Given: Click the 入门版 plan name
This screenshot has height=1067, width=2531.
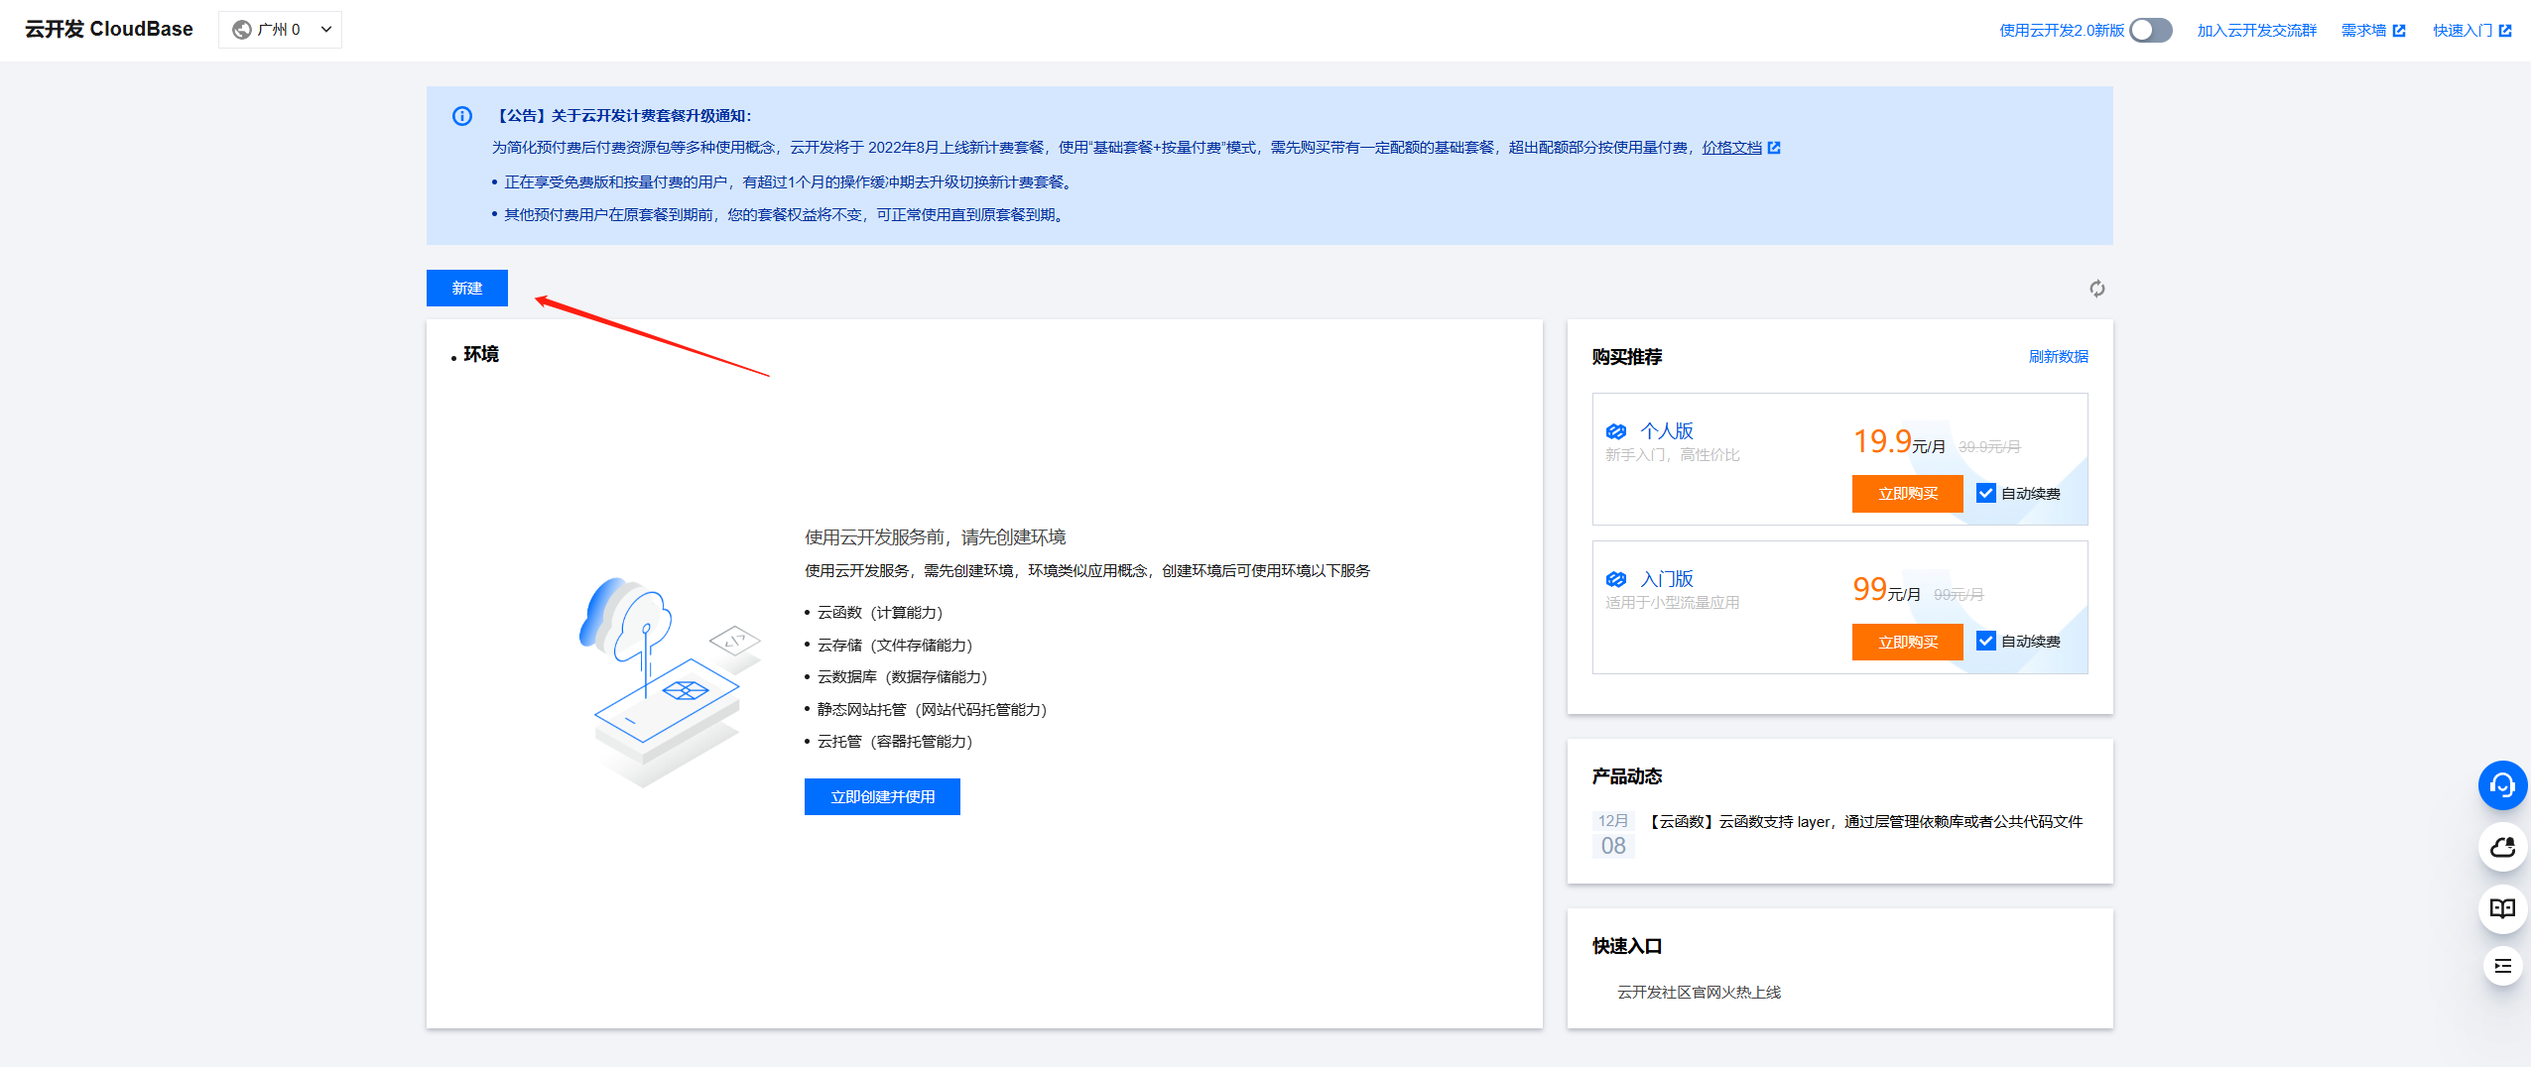Looking at the screenshot, I should [1667, 579].
